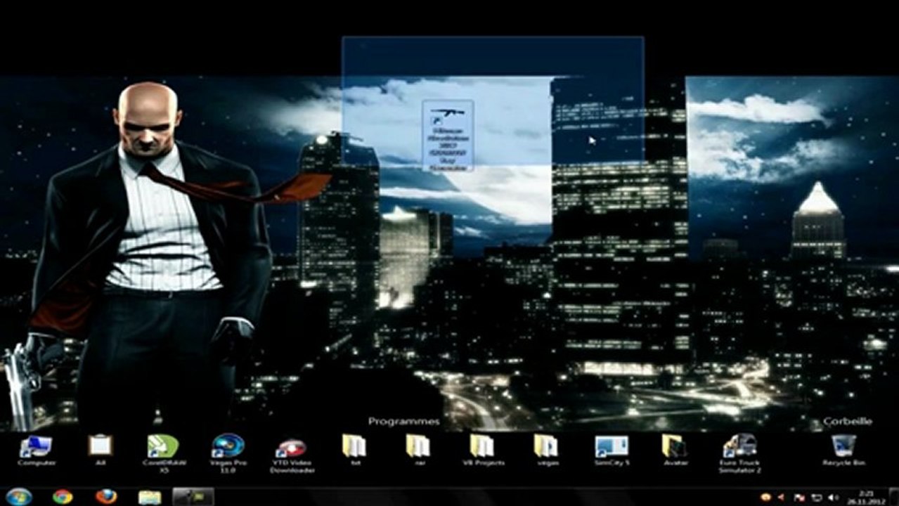Click the Programmes fence label
This screenshot has height=506, width=899.
(x=404, y=422)
